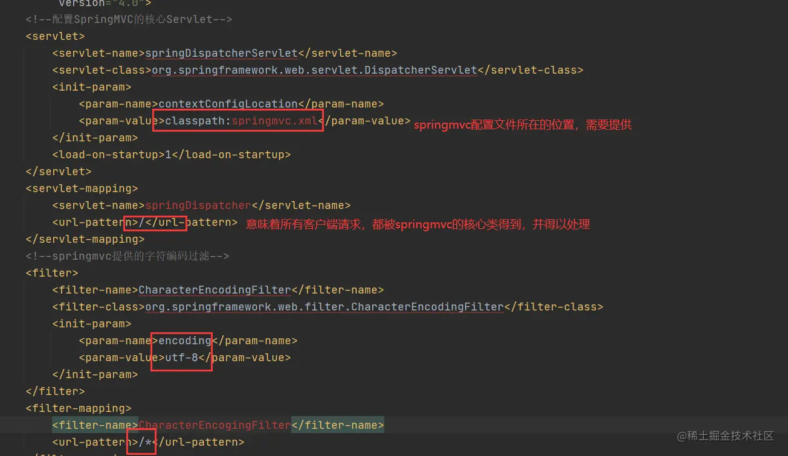
Task: Click the comment 配置SpringMVC的核心Servlet
Action: [129, 19]
